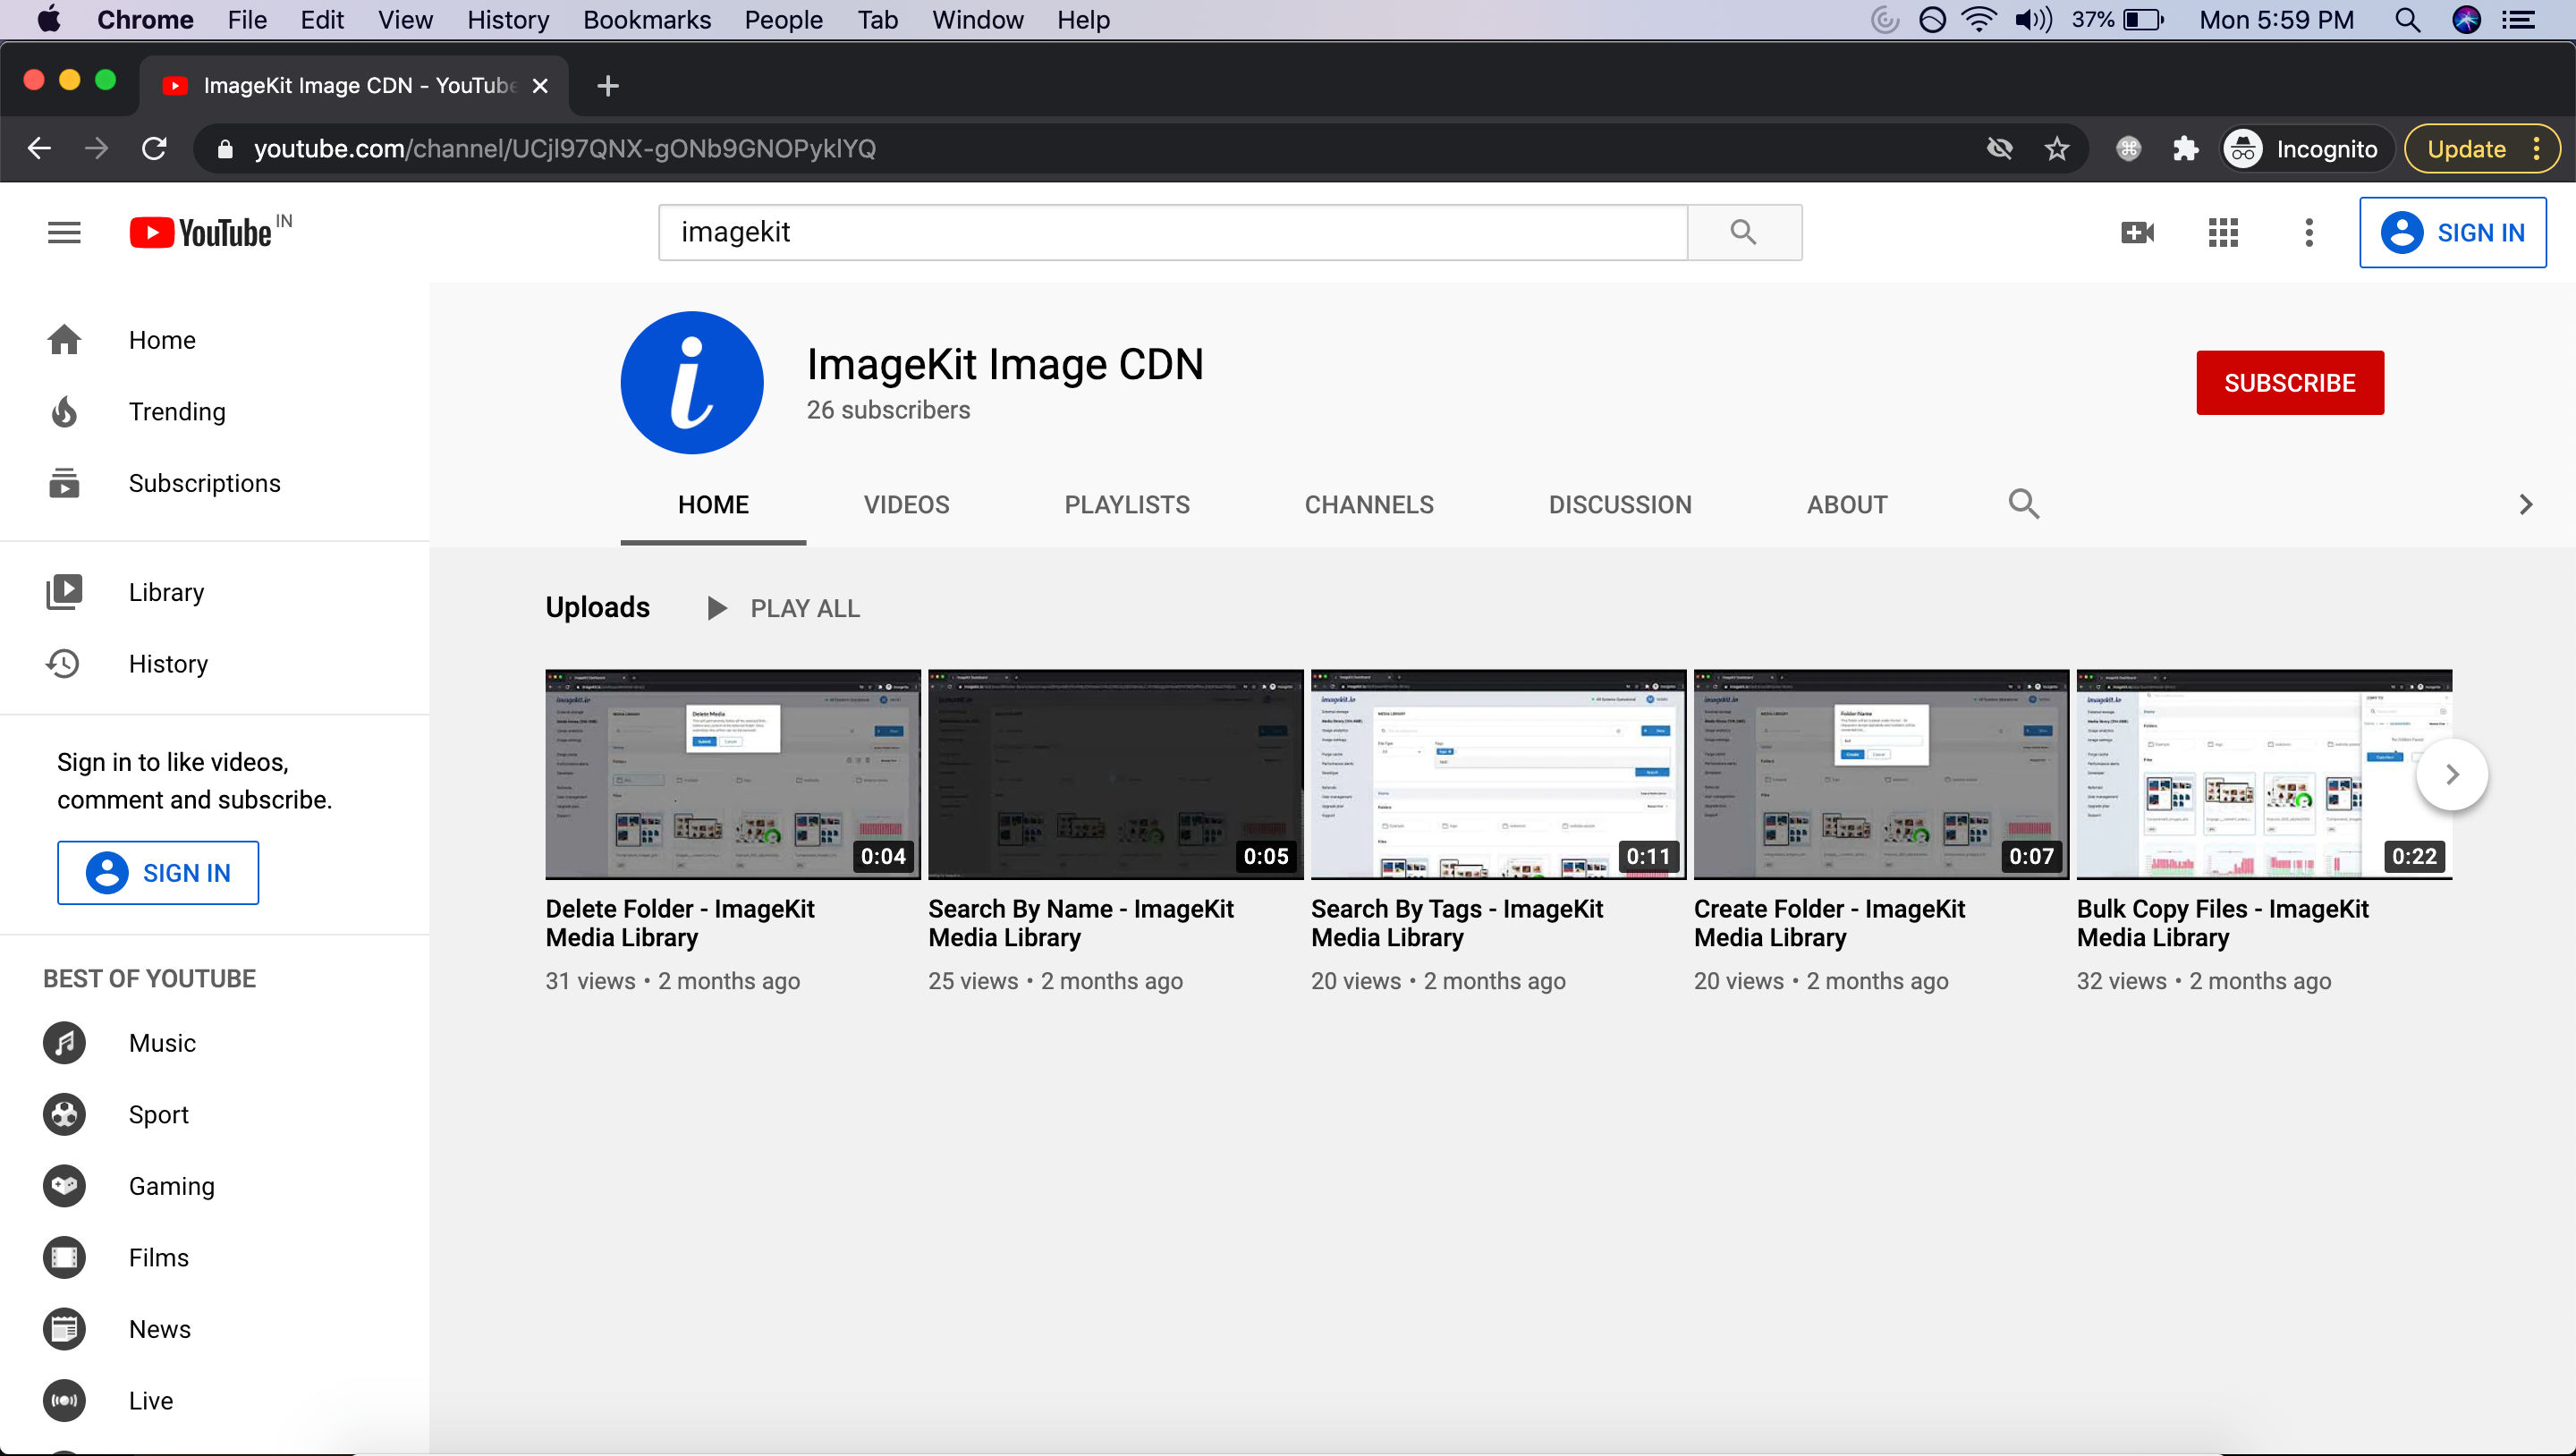Screen dimensions: 2576x1456
Task: Open the YouTube settings three-dot menu
Action: click(x=2309, y=233)
